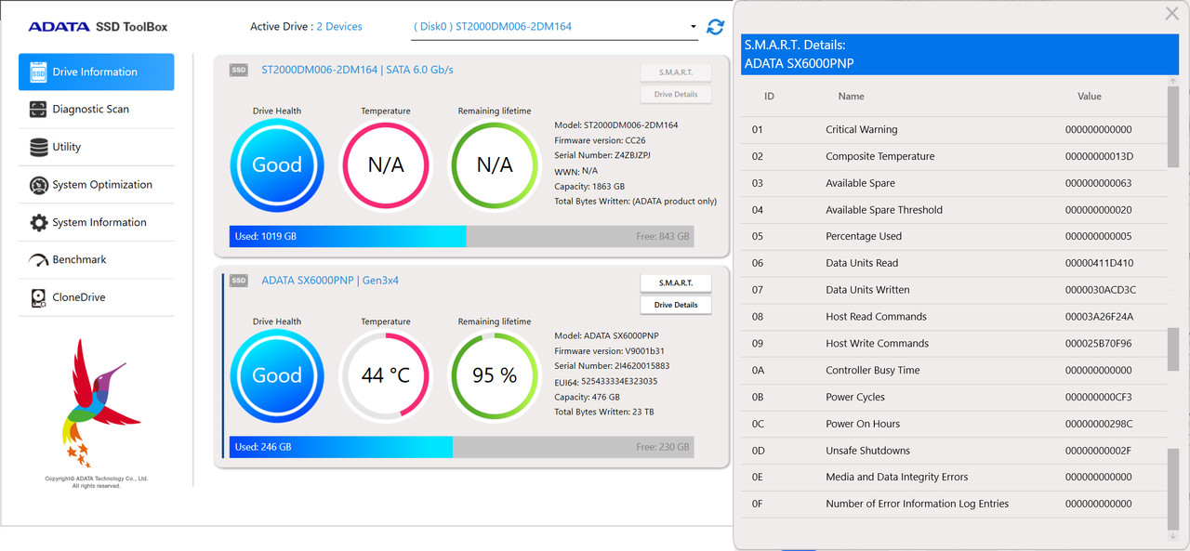Click the Good health gauge for ST2000DM006-2DM164
This screenshot has height=551, width=1190.
click(277, 164)
